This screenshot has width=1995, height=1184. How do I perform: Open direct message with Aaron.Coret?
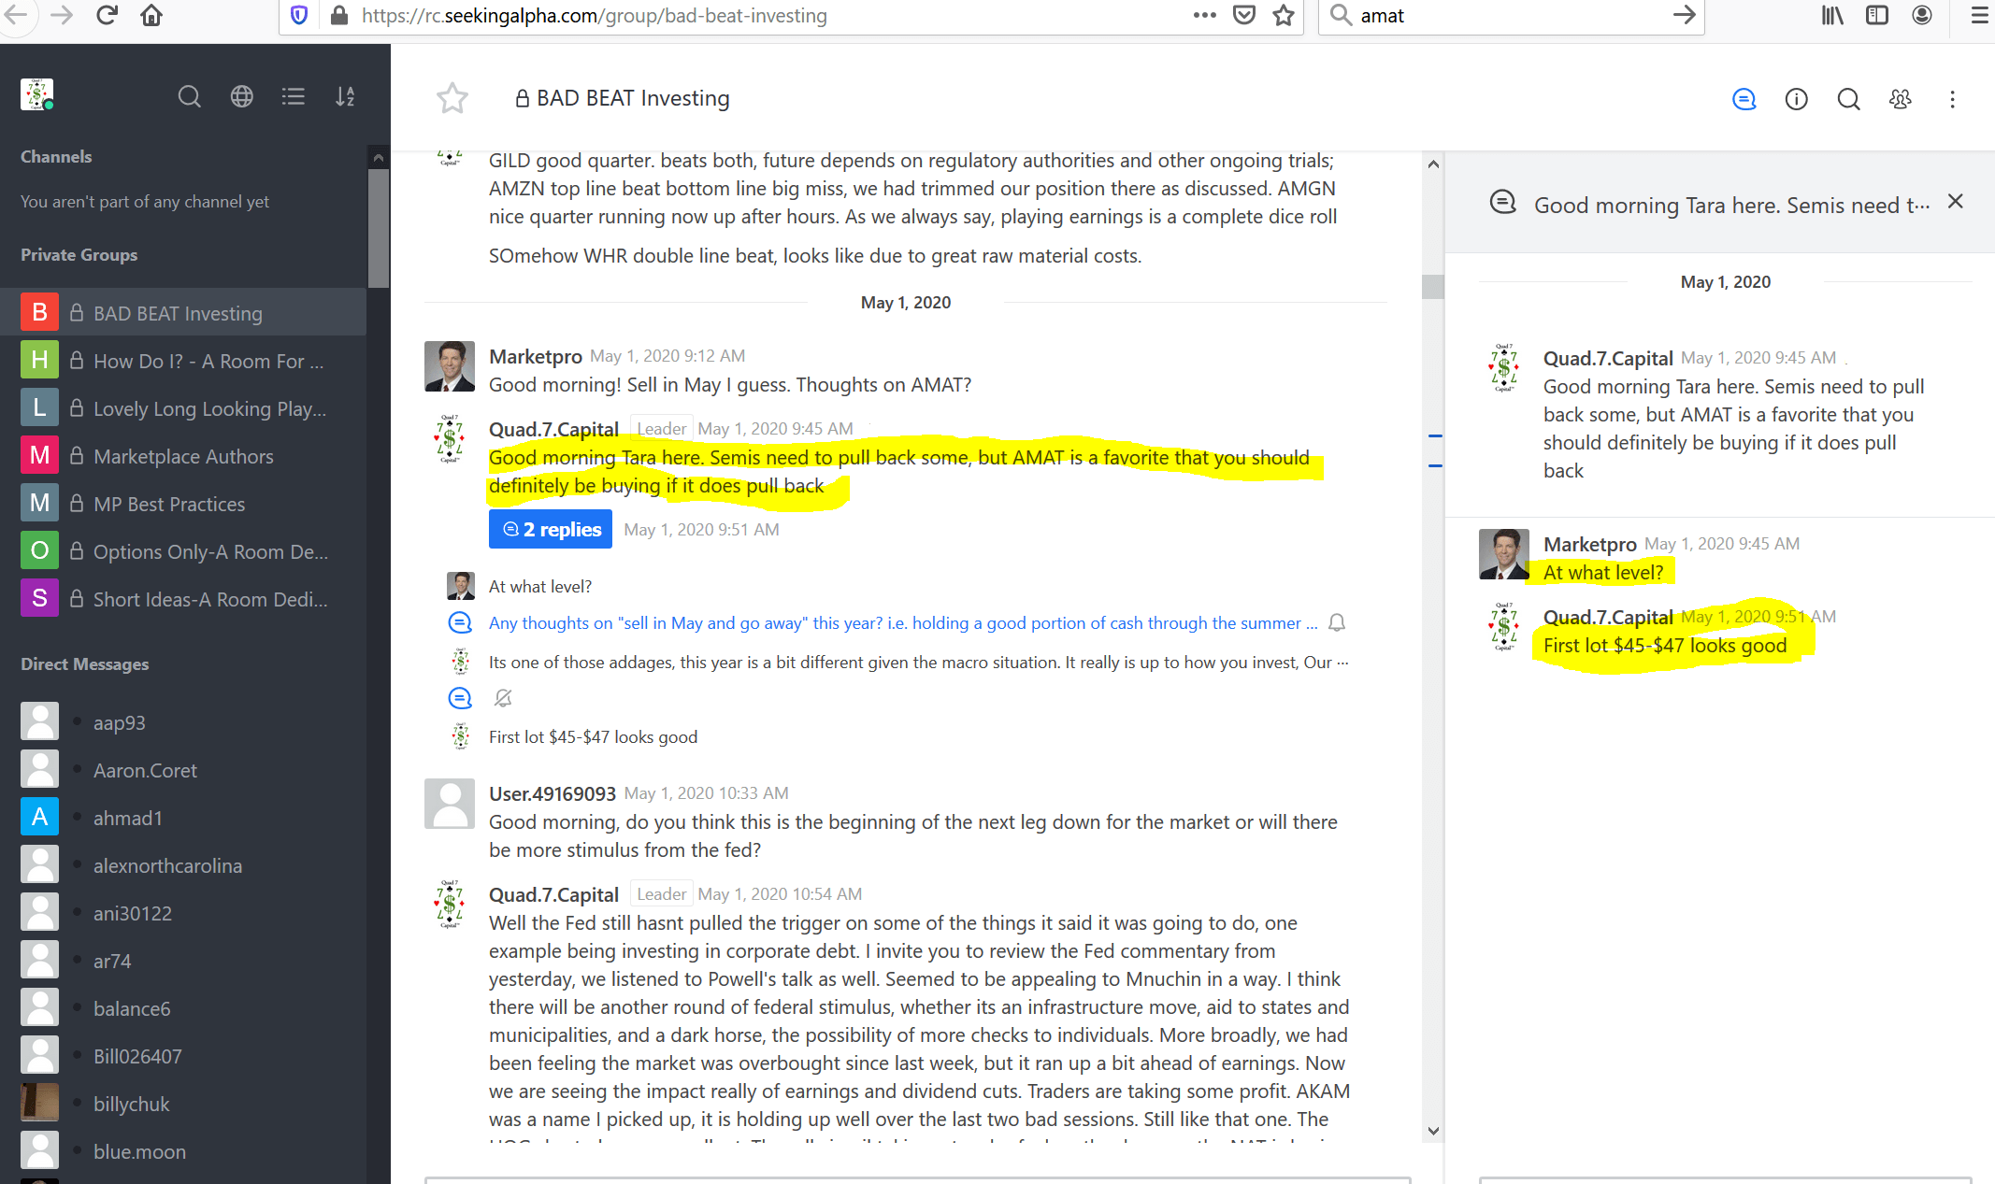[x=183, y=769]
